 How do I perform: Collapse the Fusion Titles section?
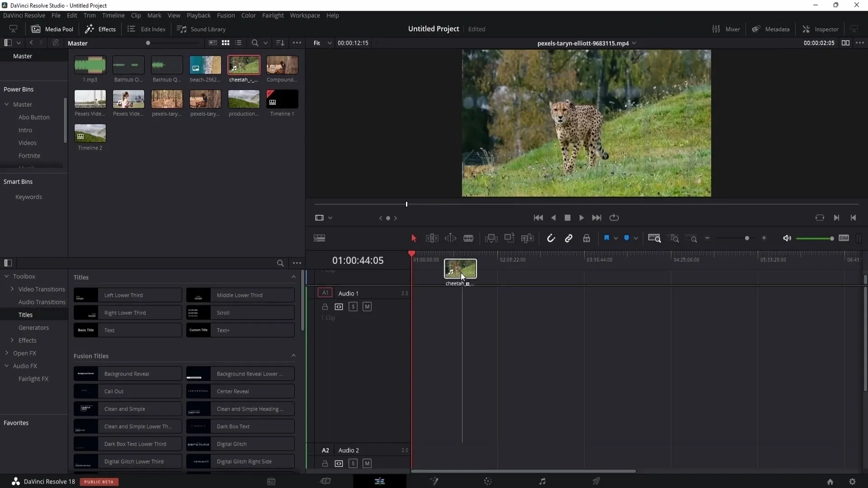coord(294,356)
